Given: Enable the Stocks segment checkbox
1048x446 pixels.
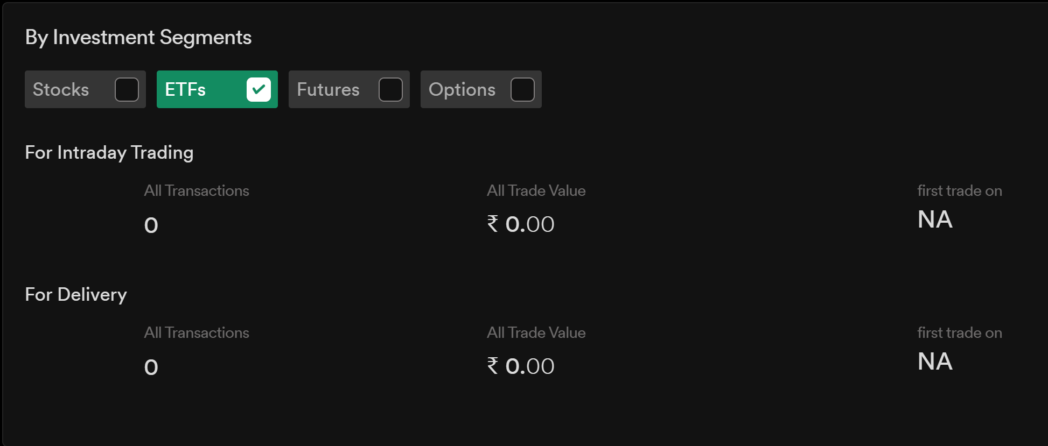Looking at the screenshot, I should (x=127, y=89).
